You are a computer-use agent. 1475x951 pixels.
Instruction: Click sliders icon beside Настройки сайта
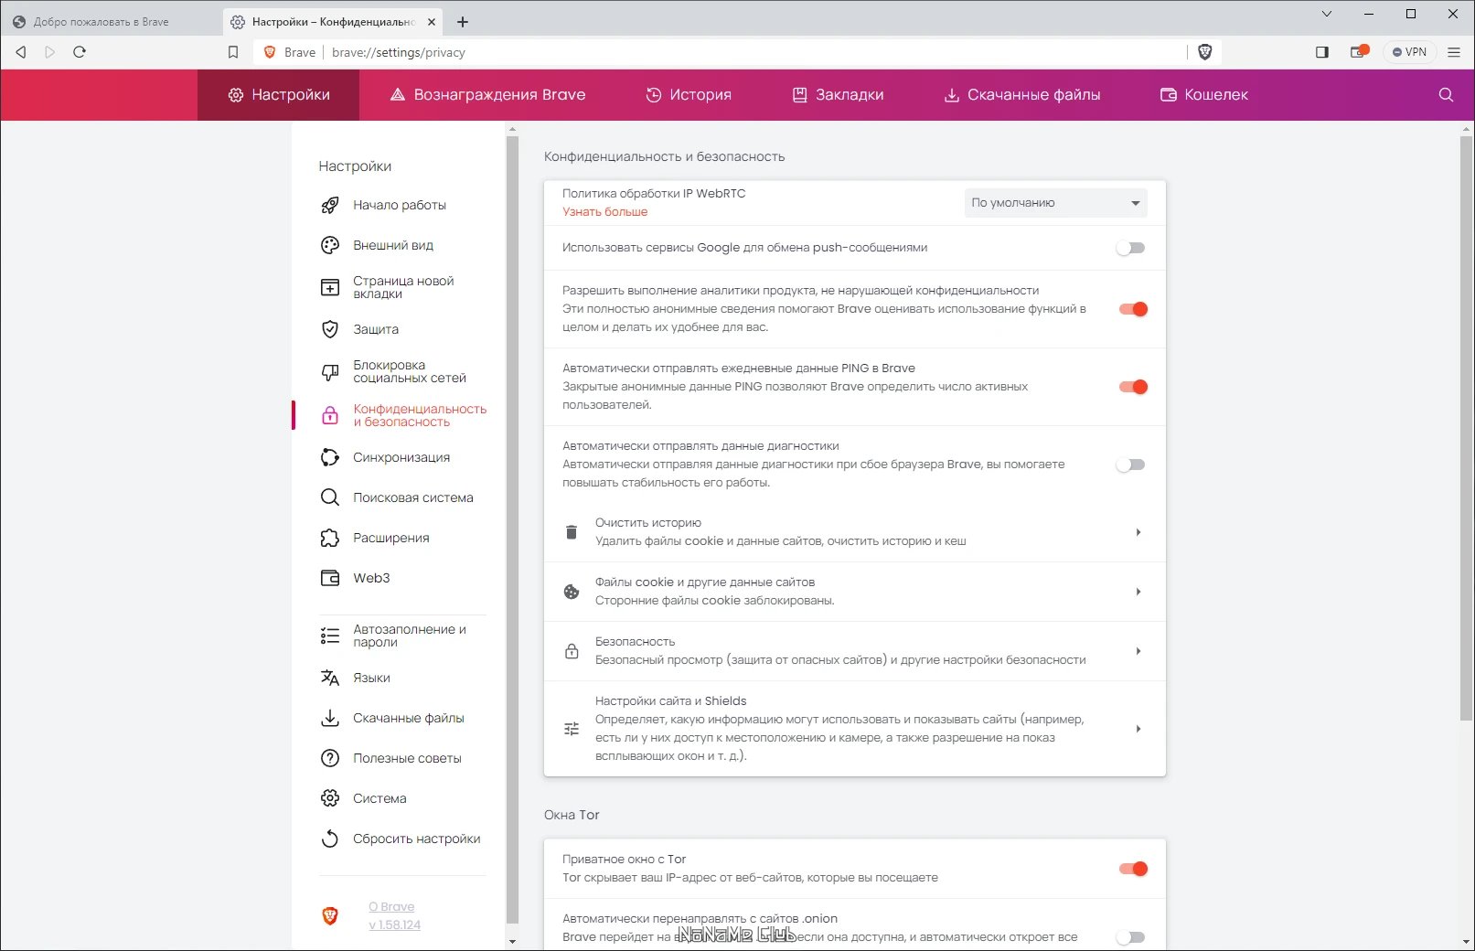[572, 729]
